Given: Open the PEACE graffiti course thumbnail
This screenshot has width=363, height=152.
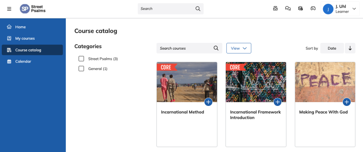Looking at the screenshot, I should tap(325, 82).
